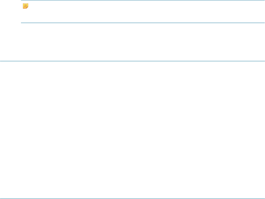Click the right end of the note's top border

coord(263,0)
